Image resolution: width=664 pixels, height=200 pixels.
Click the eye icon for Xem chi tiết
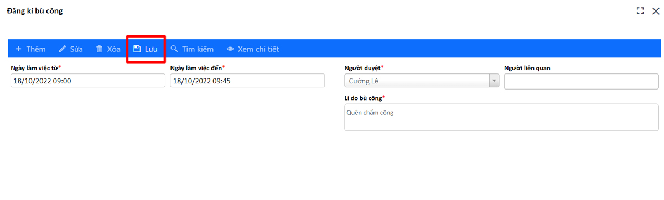click(x=230, y=49)
